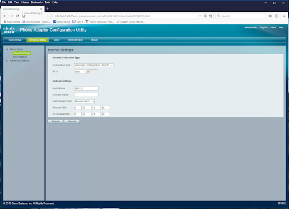This screenshot has width=289, height=209.
Task: Bookmark this page with the star icon
Action: (x=211, y=16)
